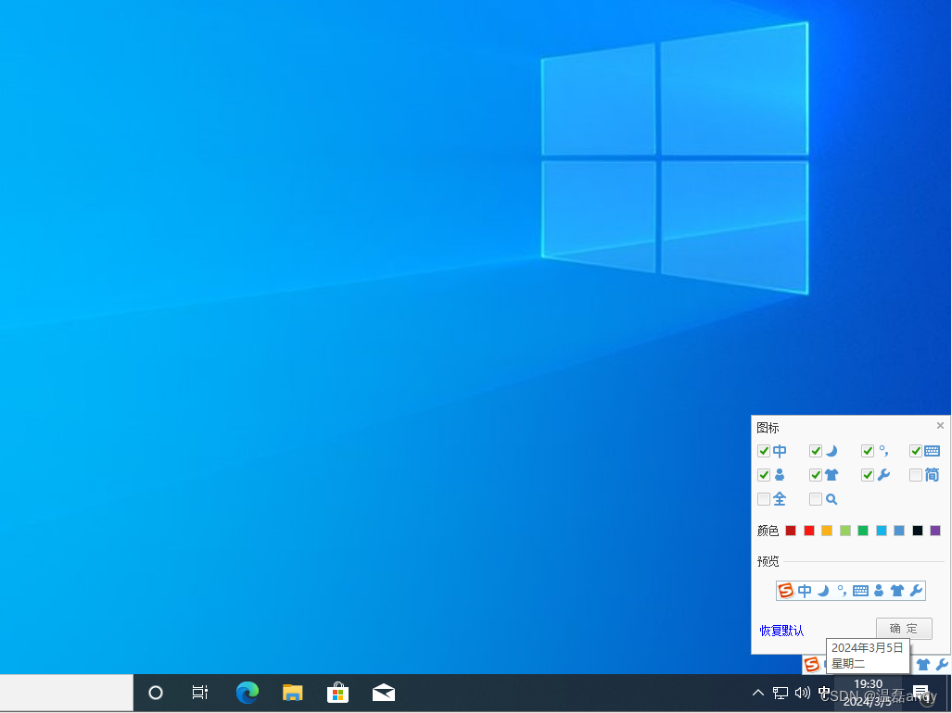Pick the orange color swatch
Image resolution: width=952 pixels, height=713 pixels.
(x=827, y=531)
